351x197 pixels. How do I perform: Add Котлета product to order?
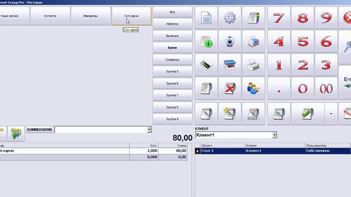click(50, 16)
